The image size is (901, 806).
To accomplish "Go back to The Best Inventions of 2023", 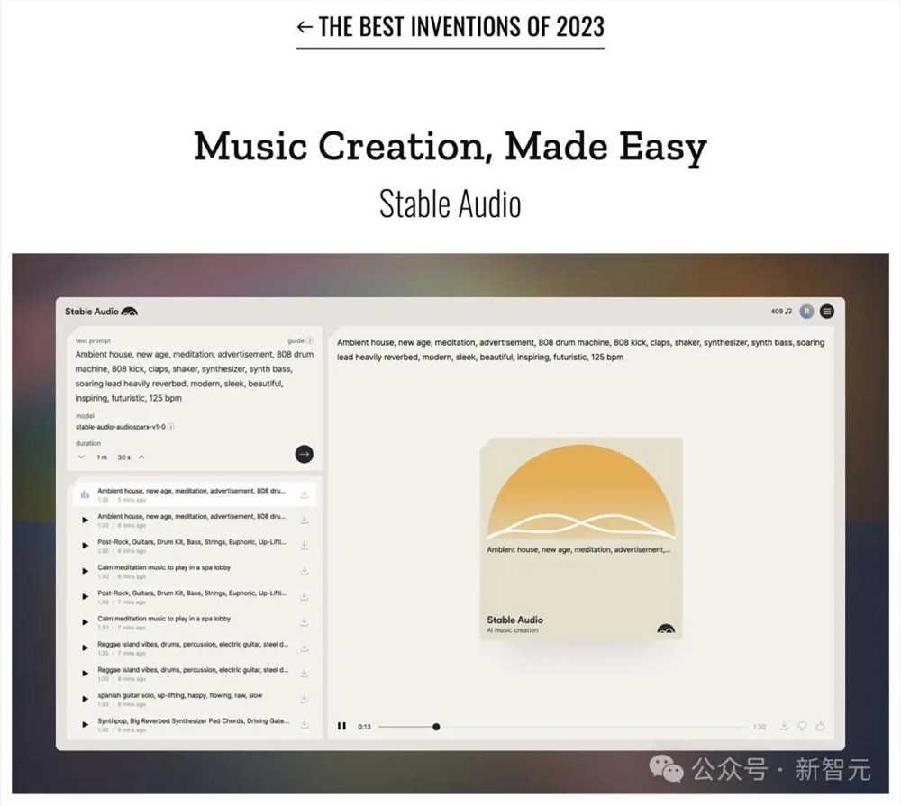I will point(450,27).
